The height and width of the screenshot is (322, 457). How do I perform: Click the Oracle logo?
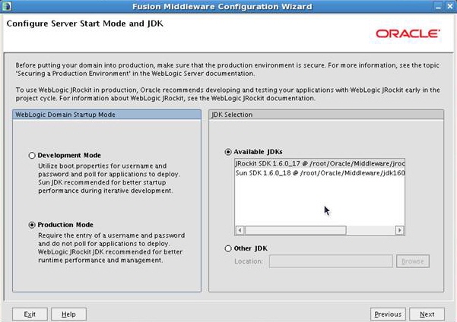point(407,34)
